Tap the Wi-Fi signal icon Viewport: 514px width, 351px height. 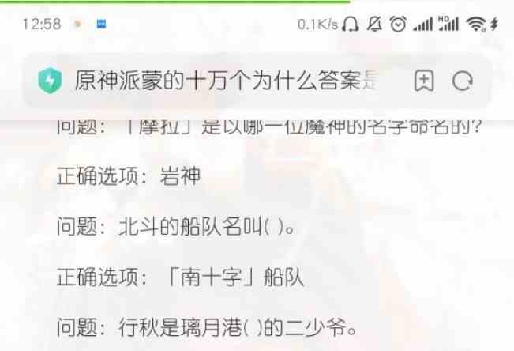(476, 24)
